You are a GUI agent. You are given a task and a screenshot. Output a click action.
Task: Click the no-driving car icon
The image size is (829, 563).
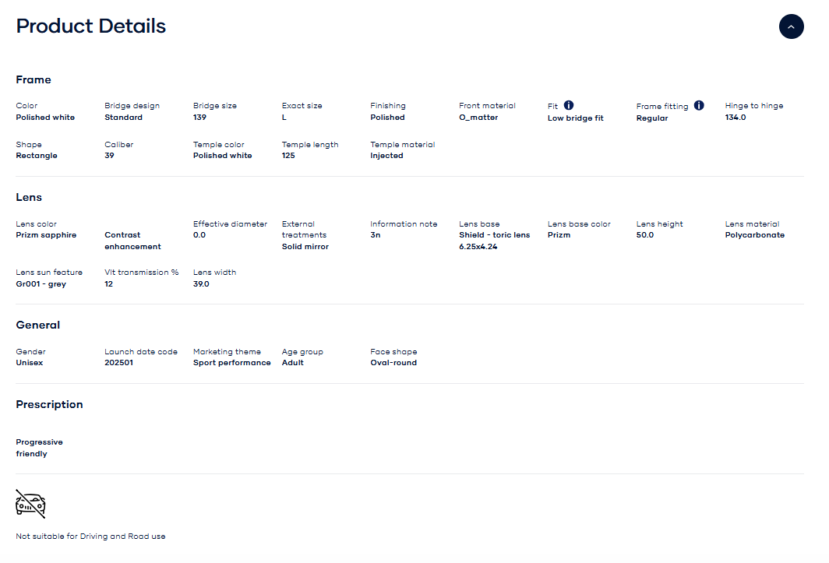30,504
